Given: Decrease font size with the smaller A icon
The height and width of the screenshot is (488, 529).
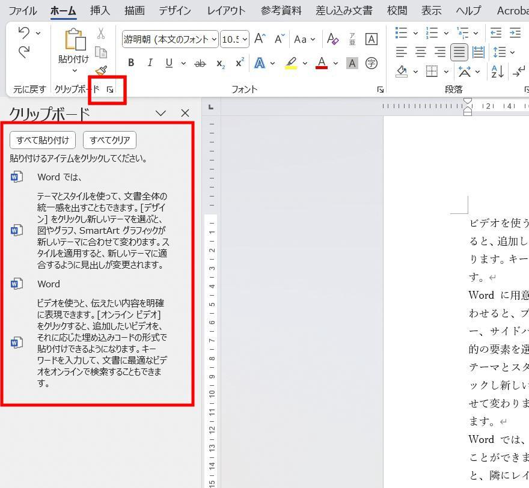Looking at the screenshot, I should pyautogui.click(x=280, y=39).
